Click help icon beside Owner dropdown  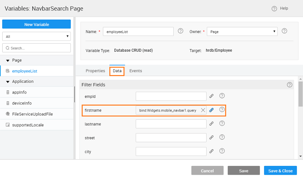284,31
